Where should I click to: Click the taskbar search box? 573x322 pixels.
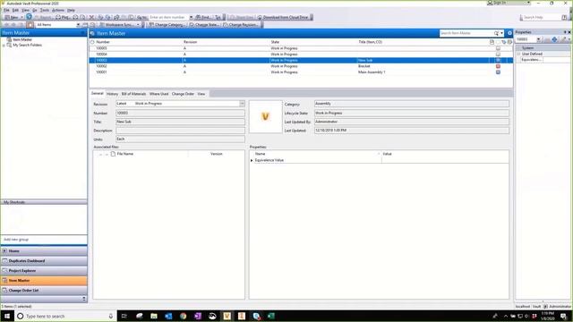pos(65,316)
